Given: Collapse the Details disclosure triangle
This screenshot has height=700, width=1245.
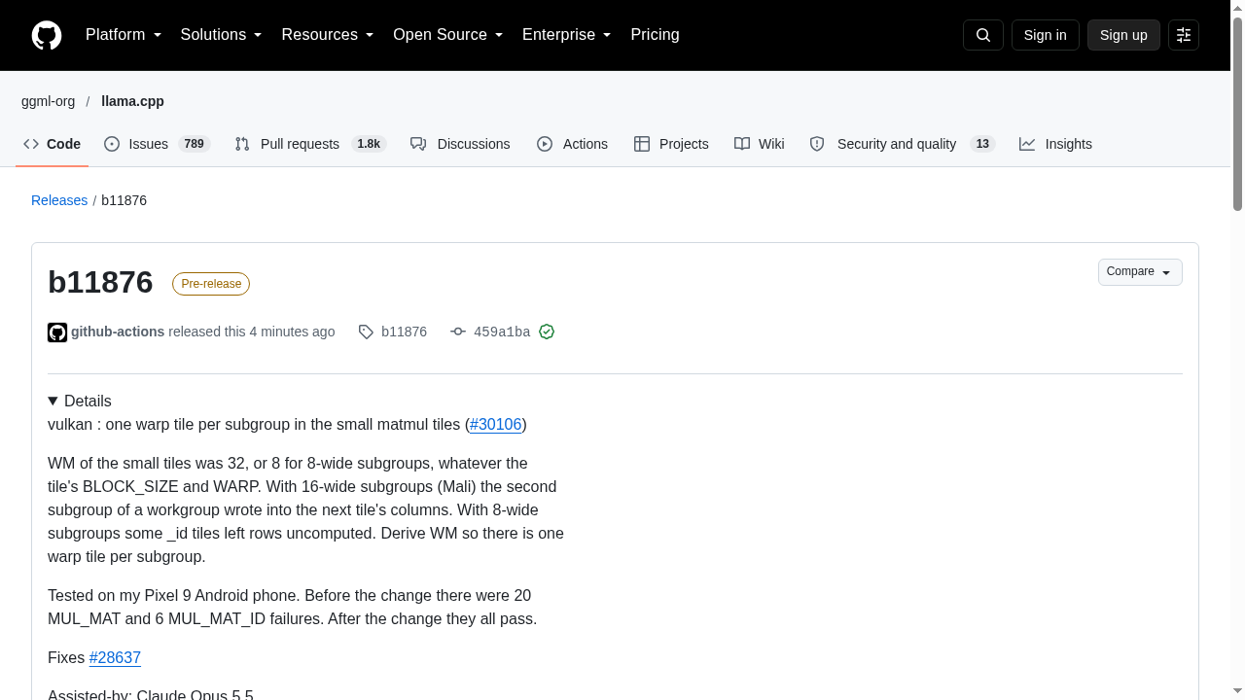Looking at the screenshot, I should click(53, 401).
